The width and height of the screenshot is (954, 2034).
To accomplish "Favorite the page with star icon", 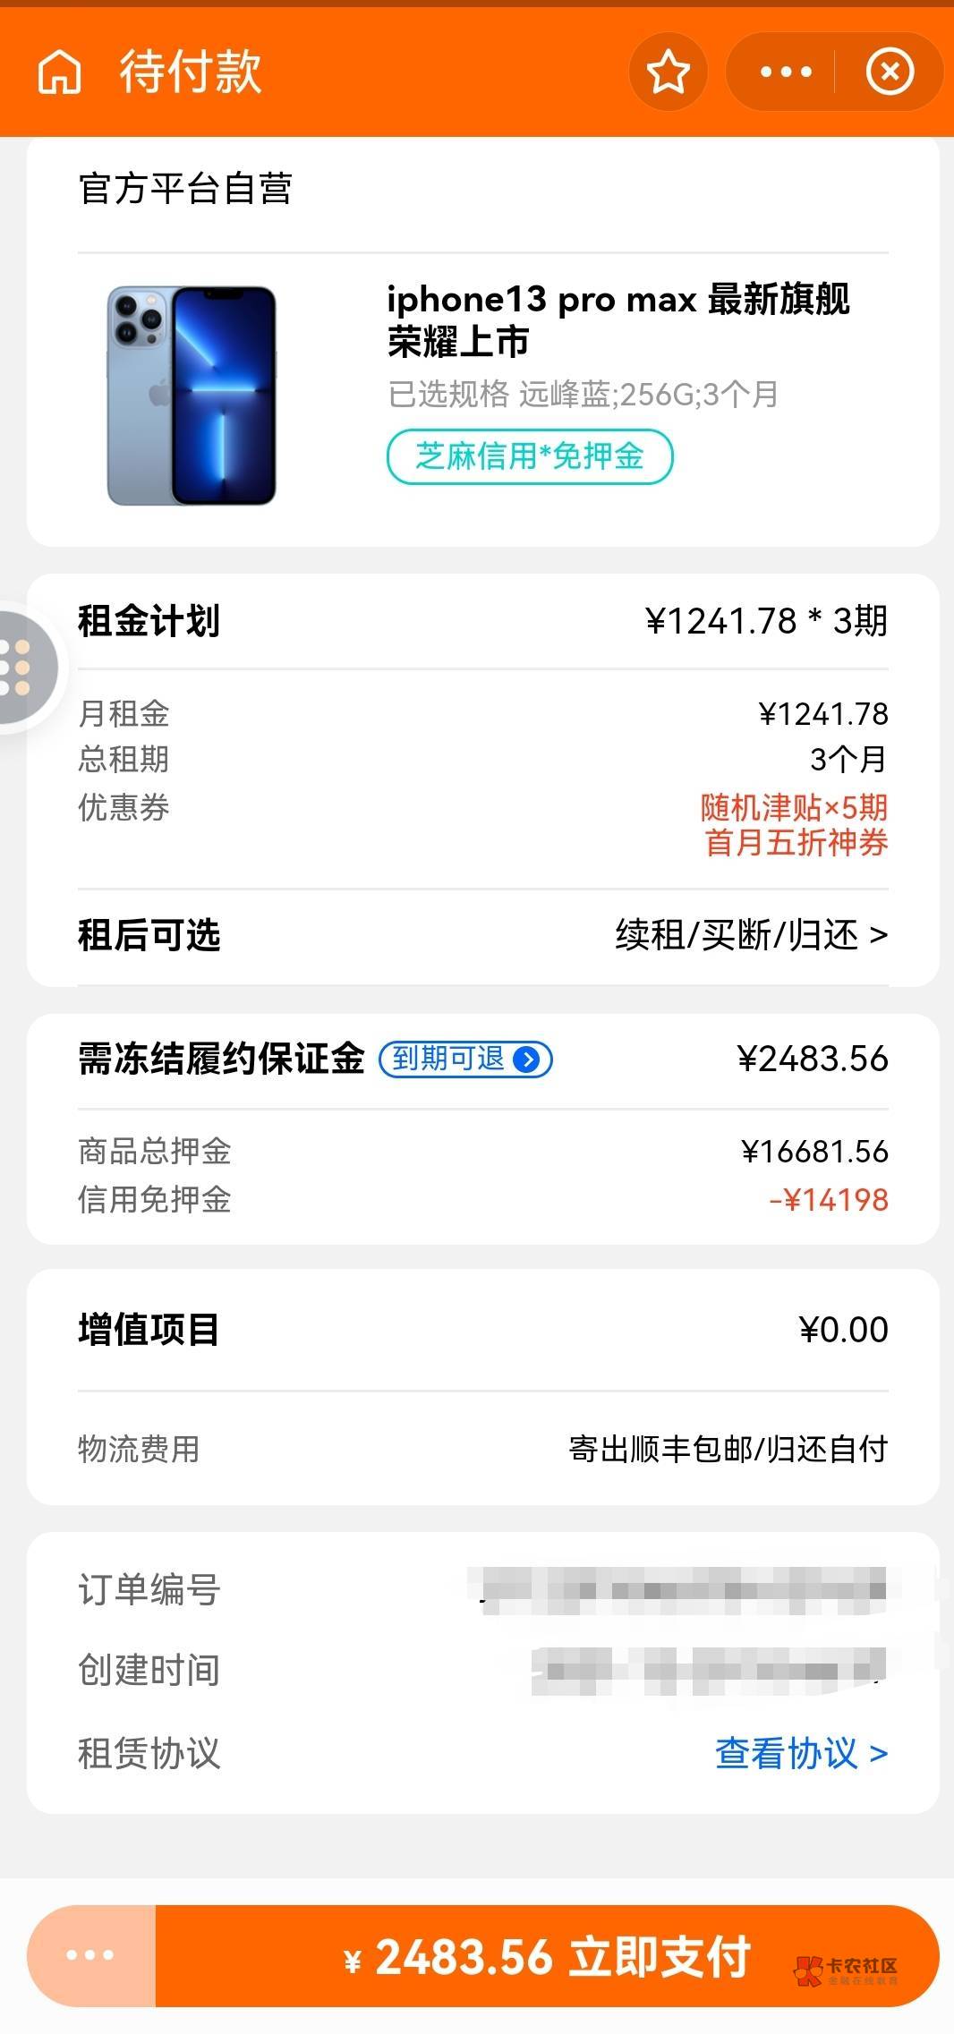I will click(668, 72).
